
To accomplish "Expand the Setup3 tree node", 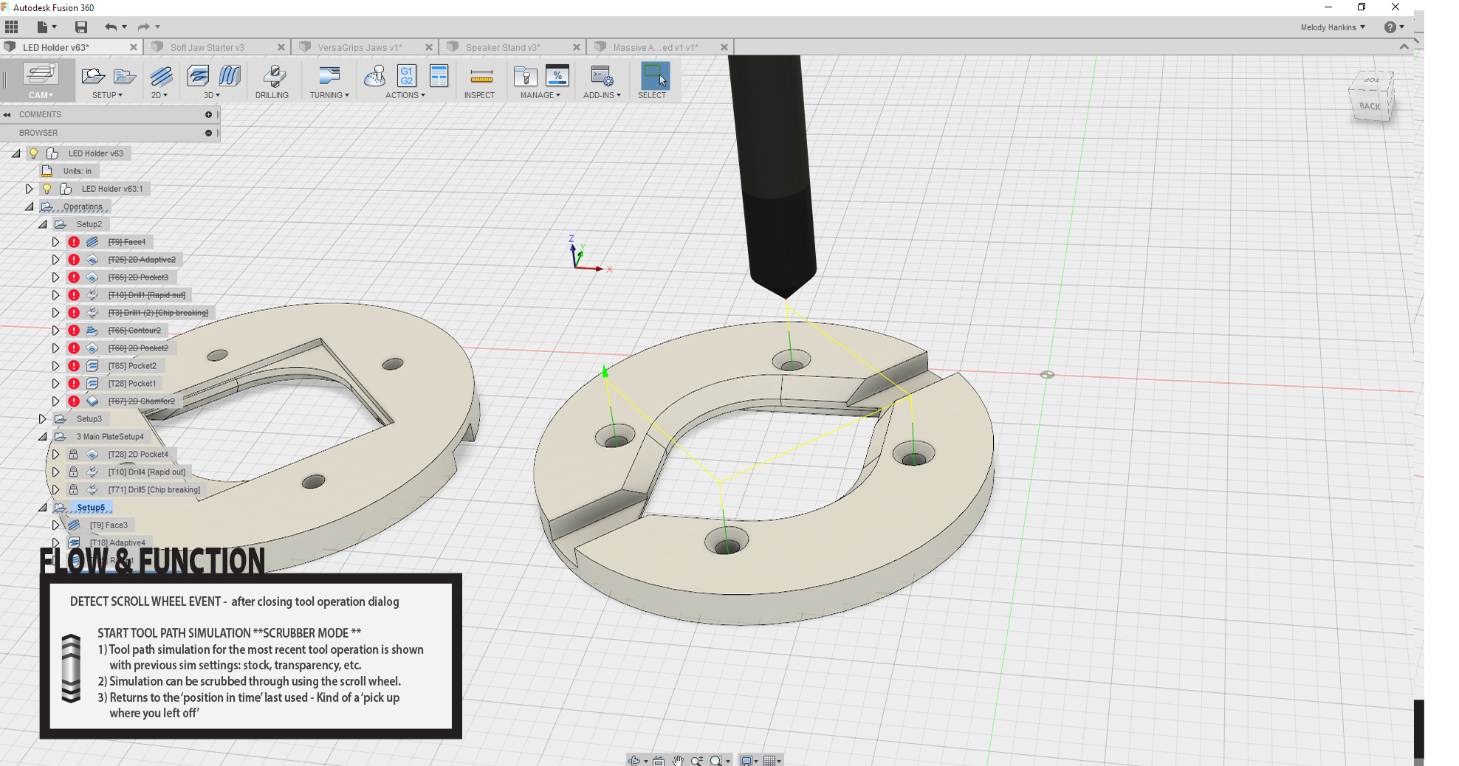I will point(43,418).
